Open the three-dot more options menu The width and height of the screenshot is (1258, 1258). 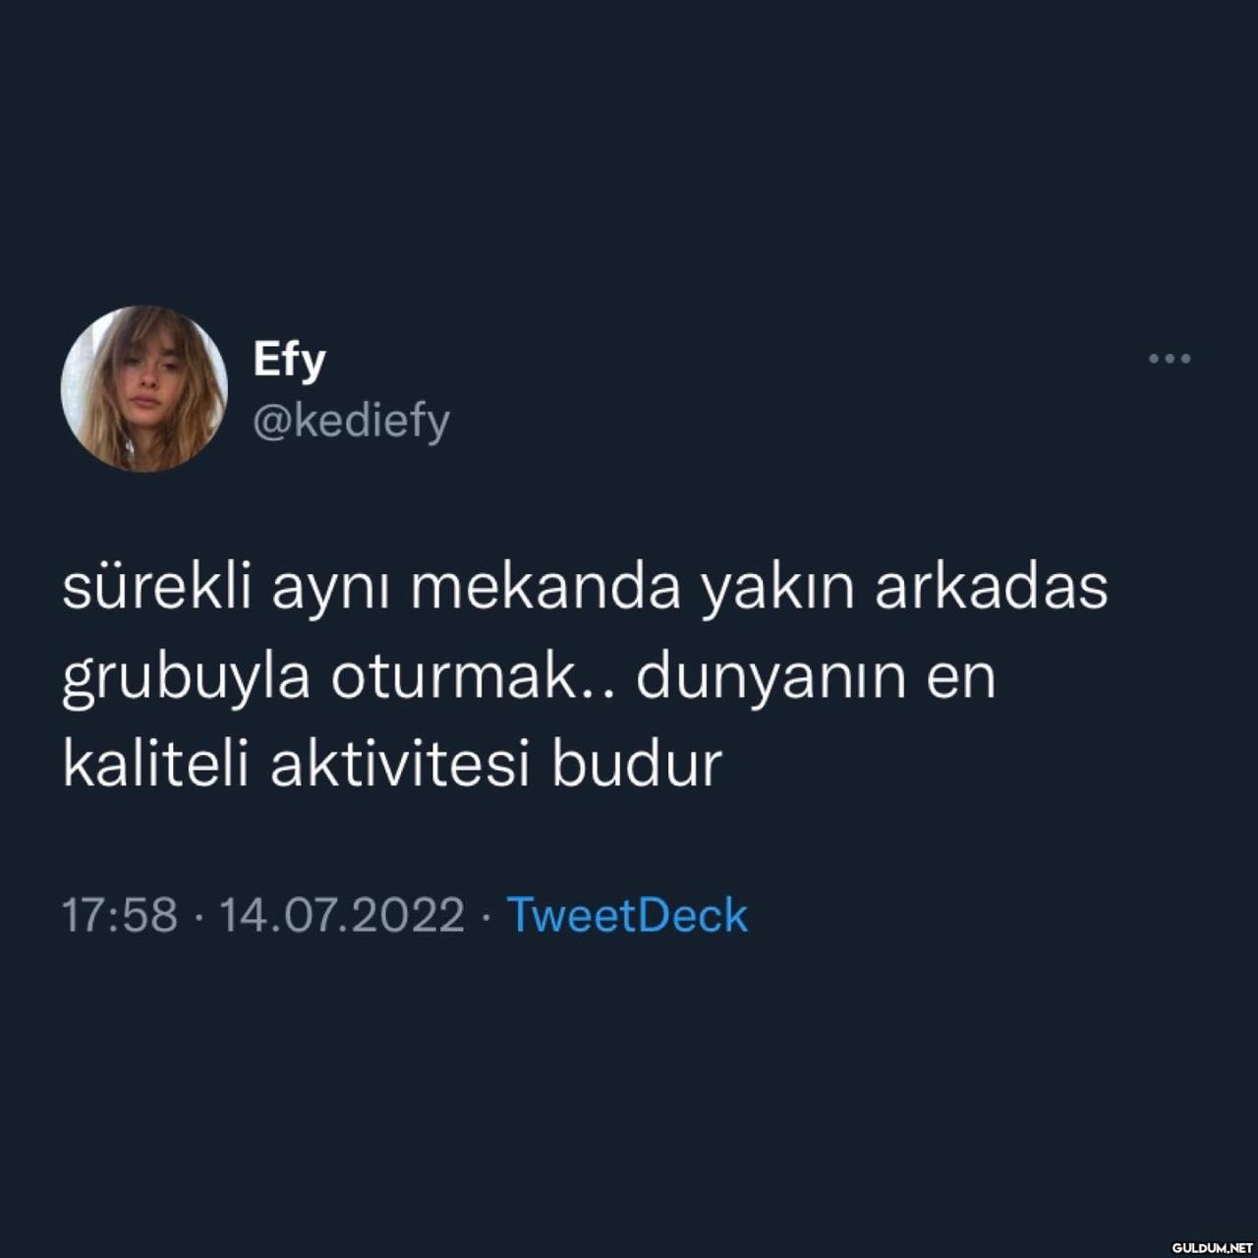click(x=1170, y=359)
